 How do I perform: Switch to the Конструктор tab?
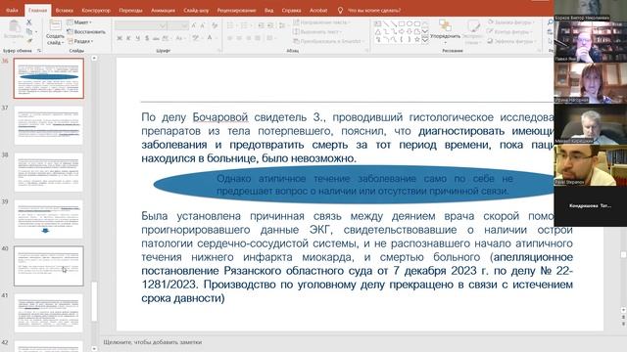96,11
